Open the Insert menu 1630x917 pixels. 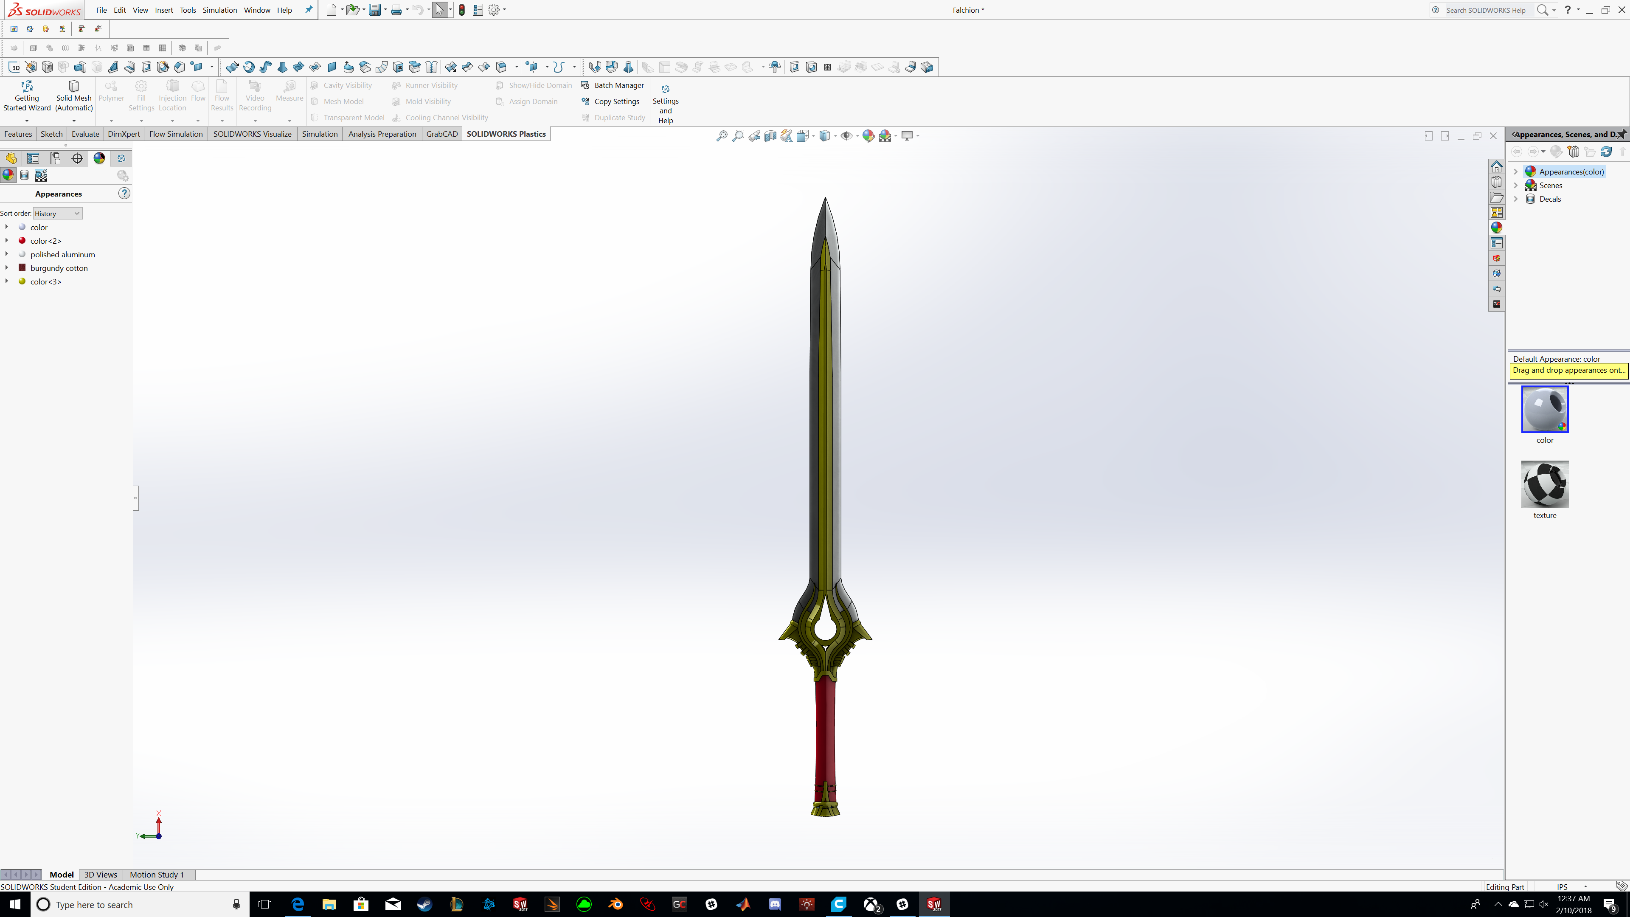164,10
